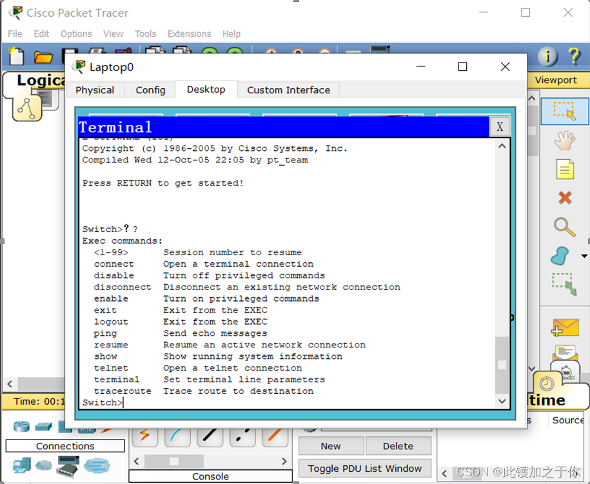
Task: Click the Open folder icon in toolbar
Action: (43, 57)
